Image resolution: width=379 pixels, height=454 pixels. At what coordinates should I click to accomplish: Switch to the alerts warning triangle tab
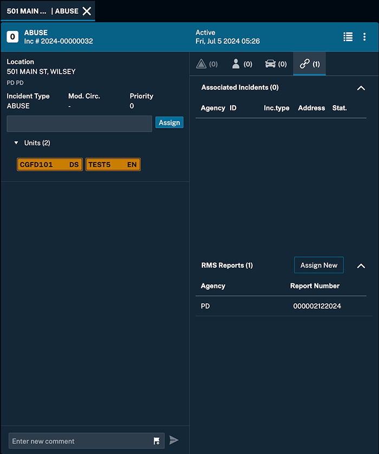click(207, 64)
